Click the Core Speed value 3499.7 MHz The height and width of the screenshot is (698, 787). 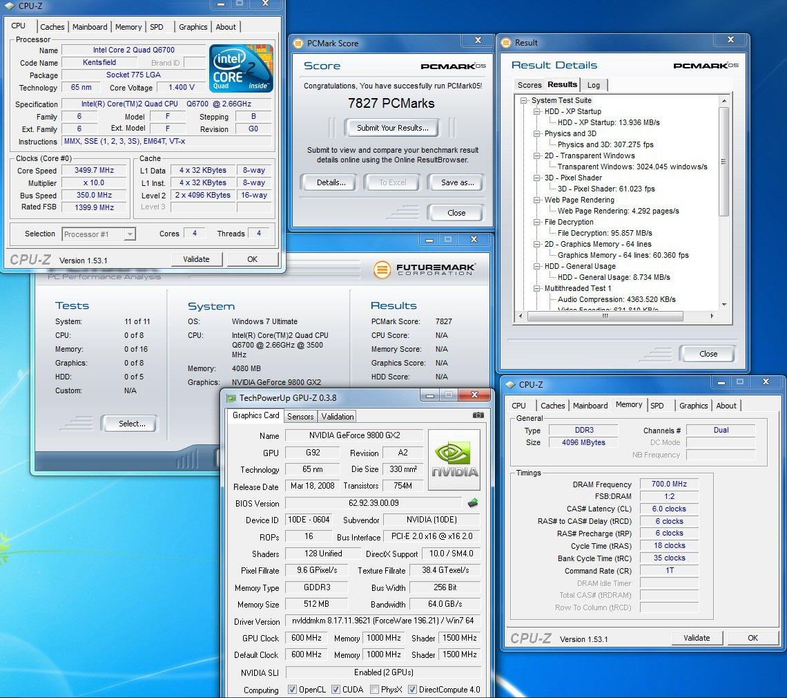point(95,171)
